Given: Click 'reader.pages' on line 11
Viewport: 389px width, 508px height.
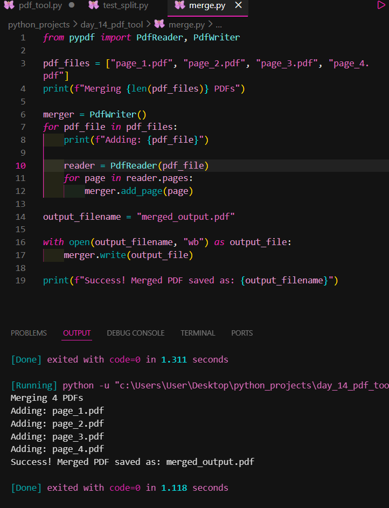Looking at the screenshot, I should [157, 178].
